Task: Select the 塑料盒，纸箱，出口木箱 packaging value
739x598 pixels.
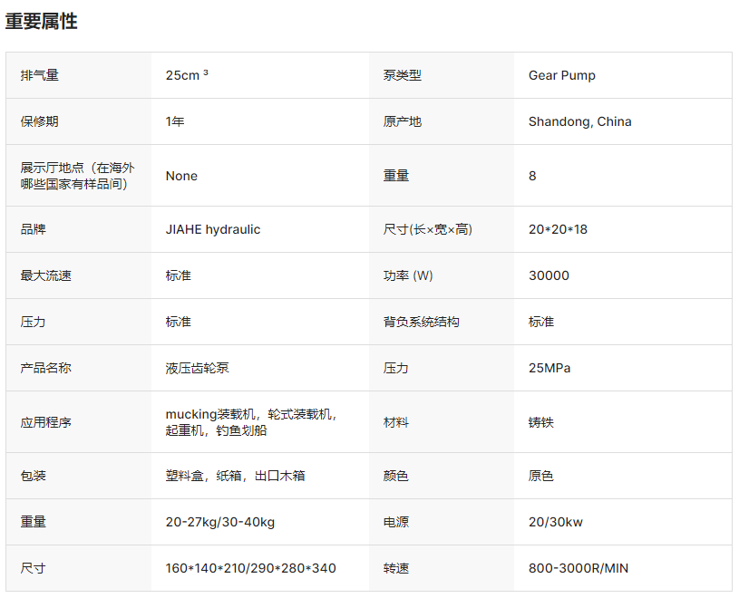Action: 235,476
